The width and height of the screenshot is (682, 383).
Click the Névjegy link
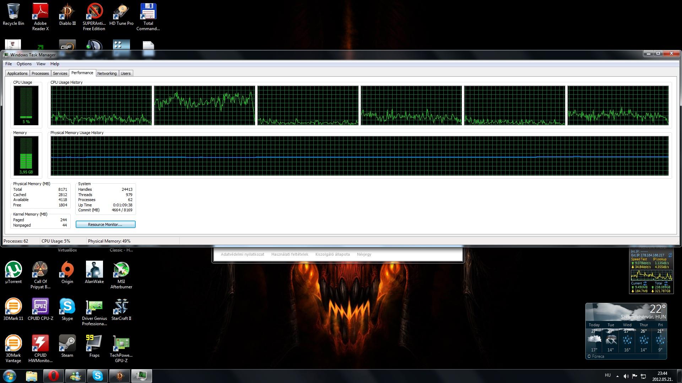[364, 254]
